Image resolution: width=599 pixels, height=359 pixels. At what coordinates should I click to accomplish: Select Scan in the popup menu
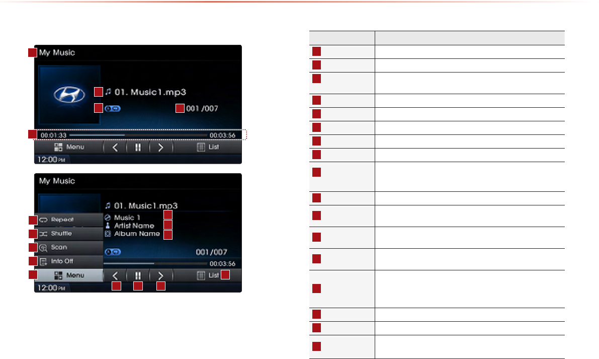69,247
